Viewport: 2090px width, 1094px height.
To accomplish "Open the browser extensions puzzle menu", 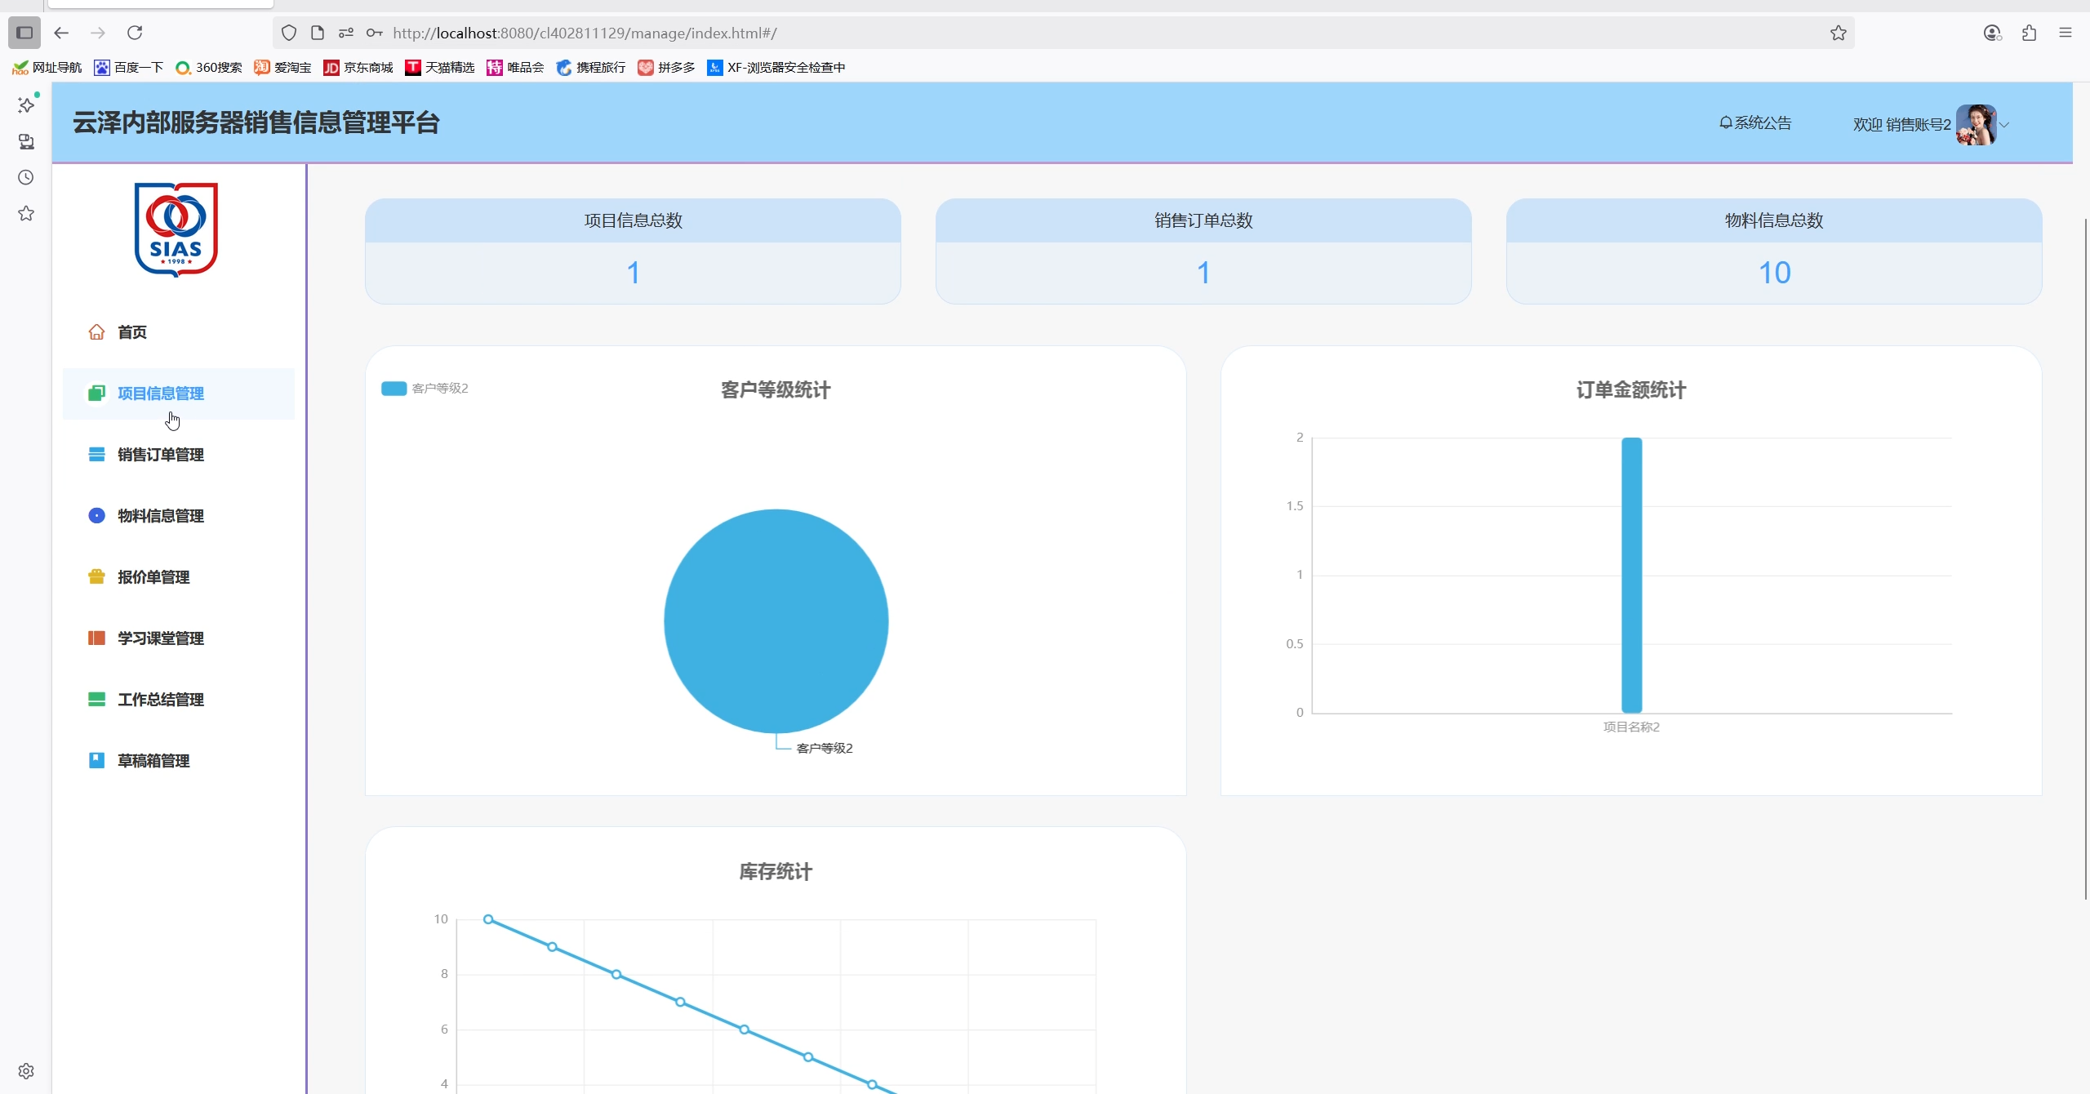I will (2029, 33).
